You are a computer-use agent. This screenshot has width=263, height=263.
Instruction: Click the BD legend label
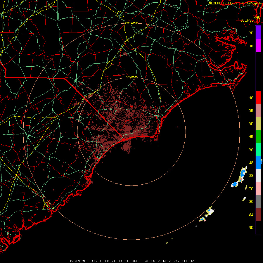[x=251, y=124]
